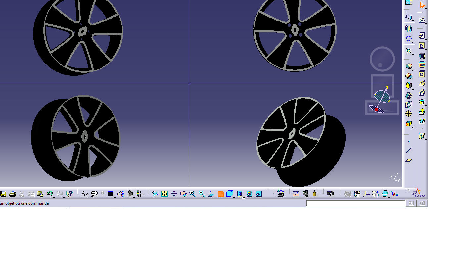452x254 pixels.
Task: Open the Sketcher tool
Action: (x=422, y=20)
